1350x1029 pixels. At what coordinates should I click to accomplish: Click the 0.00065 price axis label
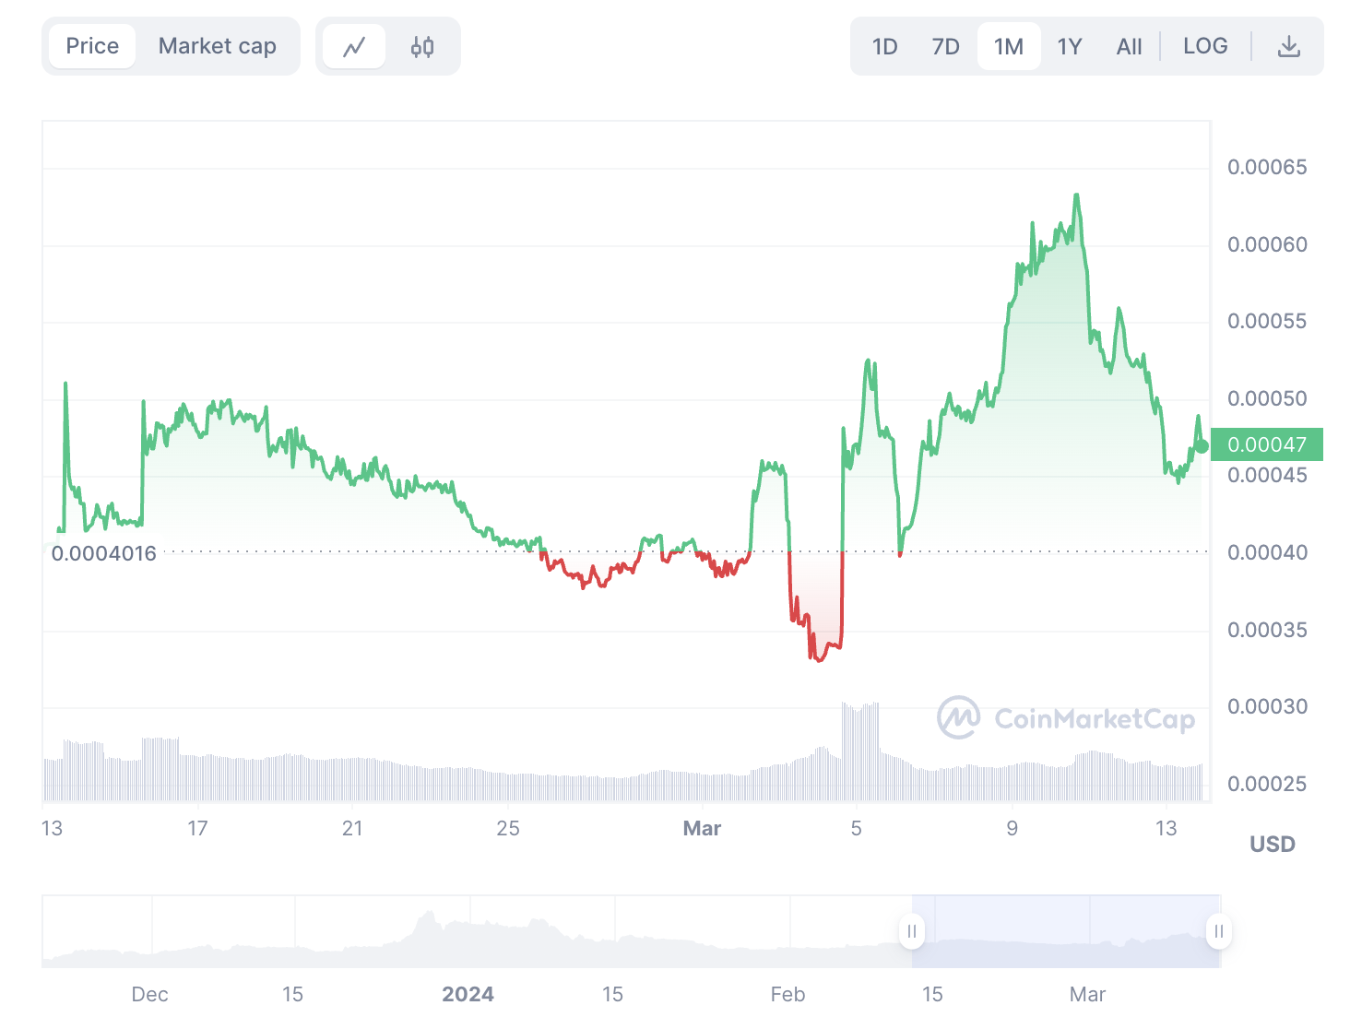[1267, 167]
